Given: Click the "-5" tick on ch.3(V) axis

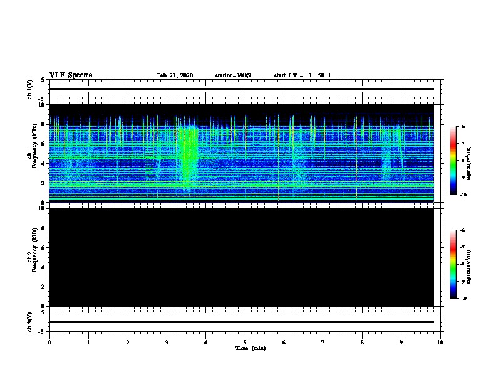Looking at the screenshot, I should [x=42, y=332].
